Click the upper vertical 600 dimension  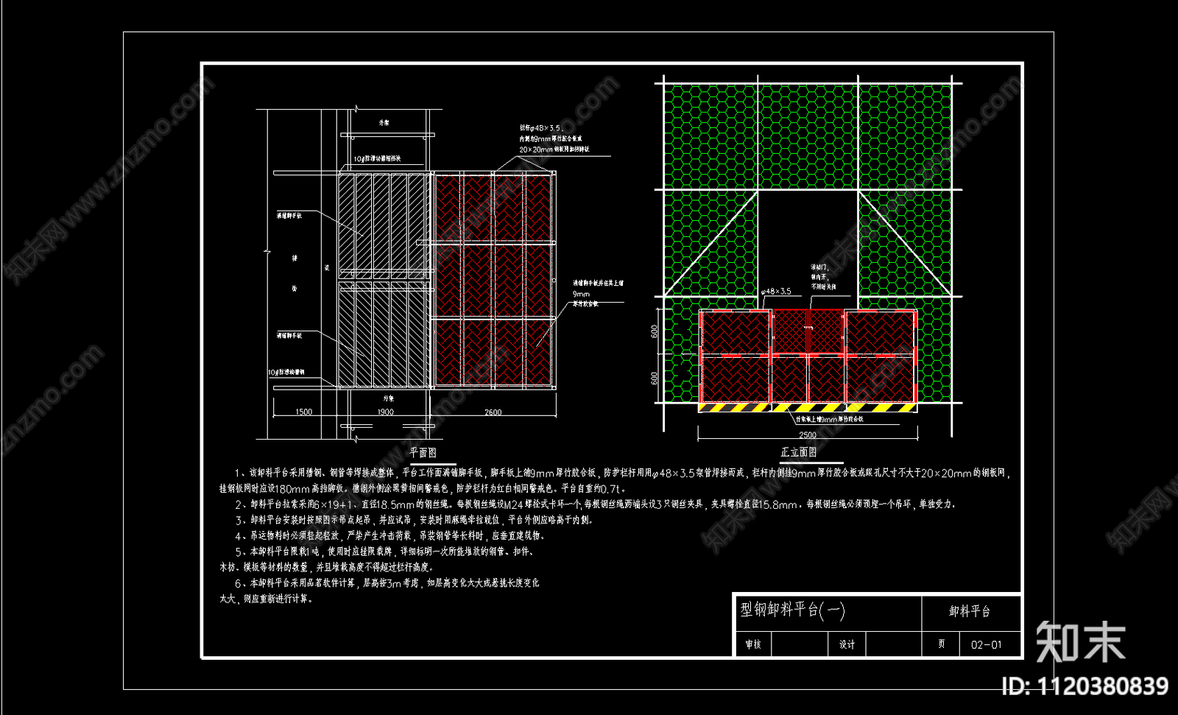click(x=654, y=331)
